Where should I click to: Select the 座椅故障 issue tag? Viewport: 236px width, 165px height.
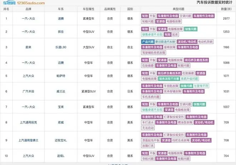point(169,47)
